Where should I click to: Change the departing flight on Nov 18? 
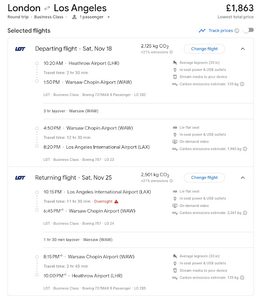click(x=204, y=49)
